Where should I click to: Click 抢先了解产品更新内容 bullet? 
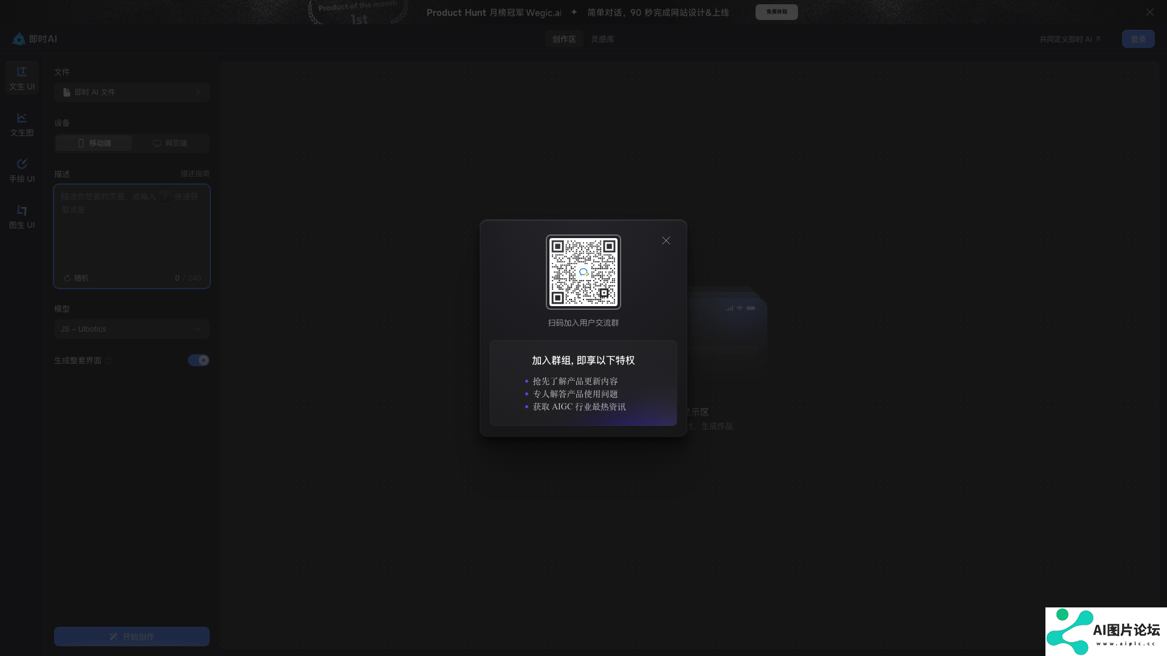click(575, 381)
